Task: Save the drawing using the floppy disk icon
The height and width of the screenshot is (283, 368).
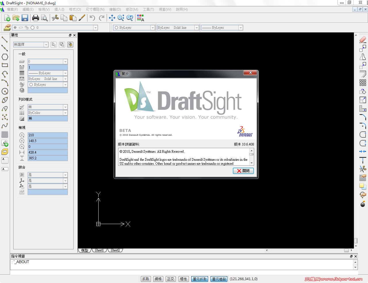Action: pyautogui.click(x=25, y=18)
